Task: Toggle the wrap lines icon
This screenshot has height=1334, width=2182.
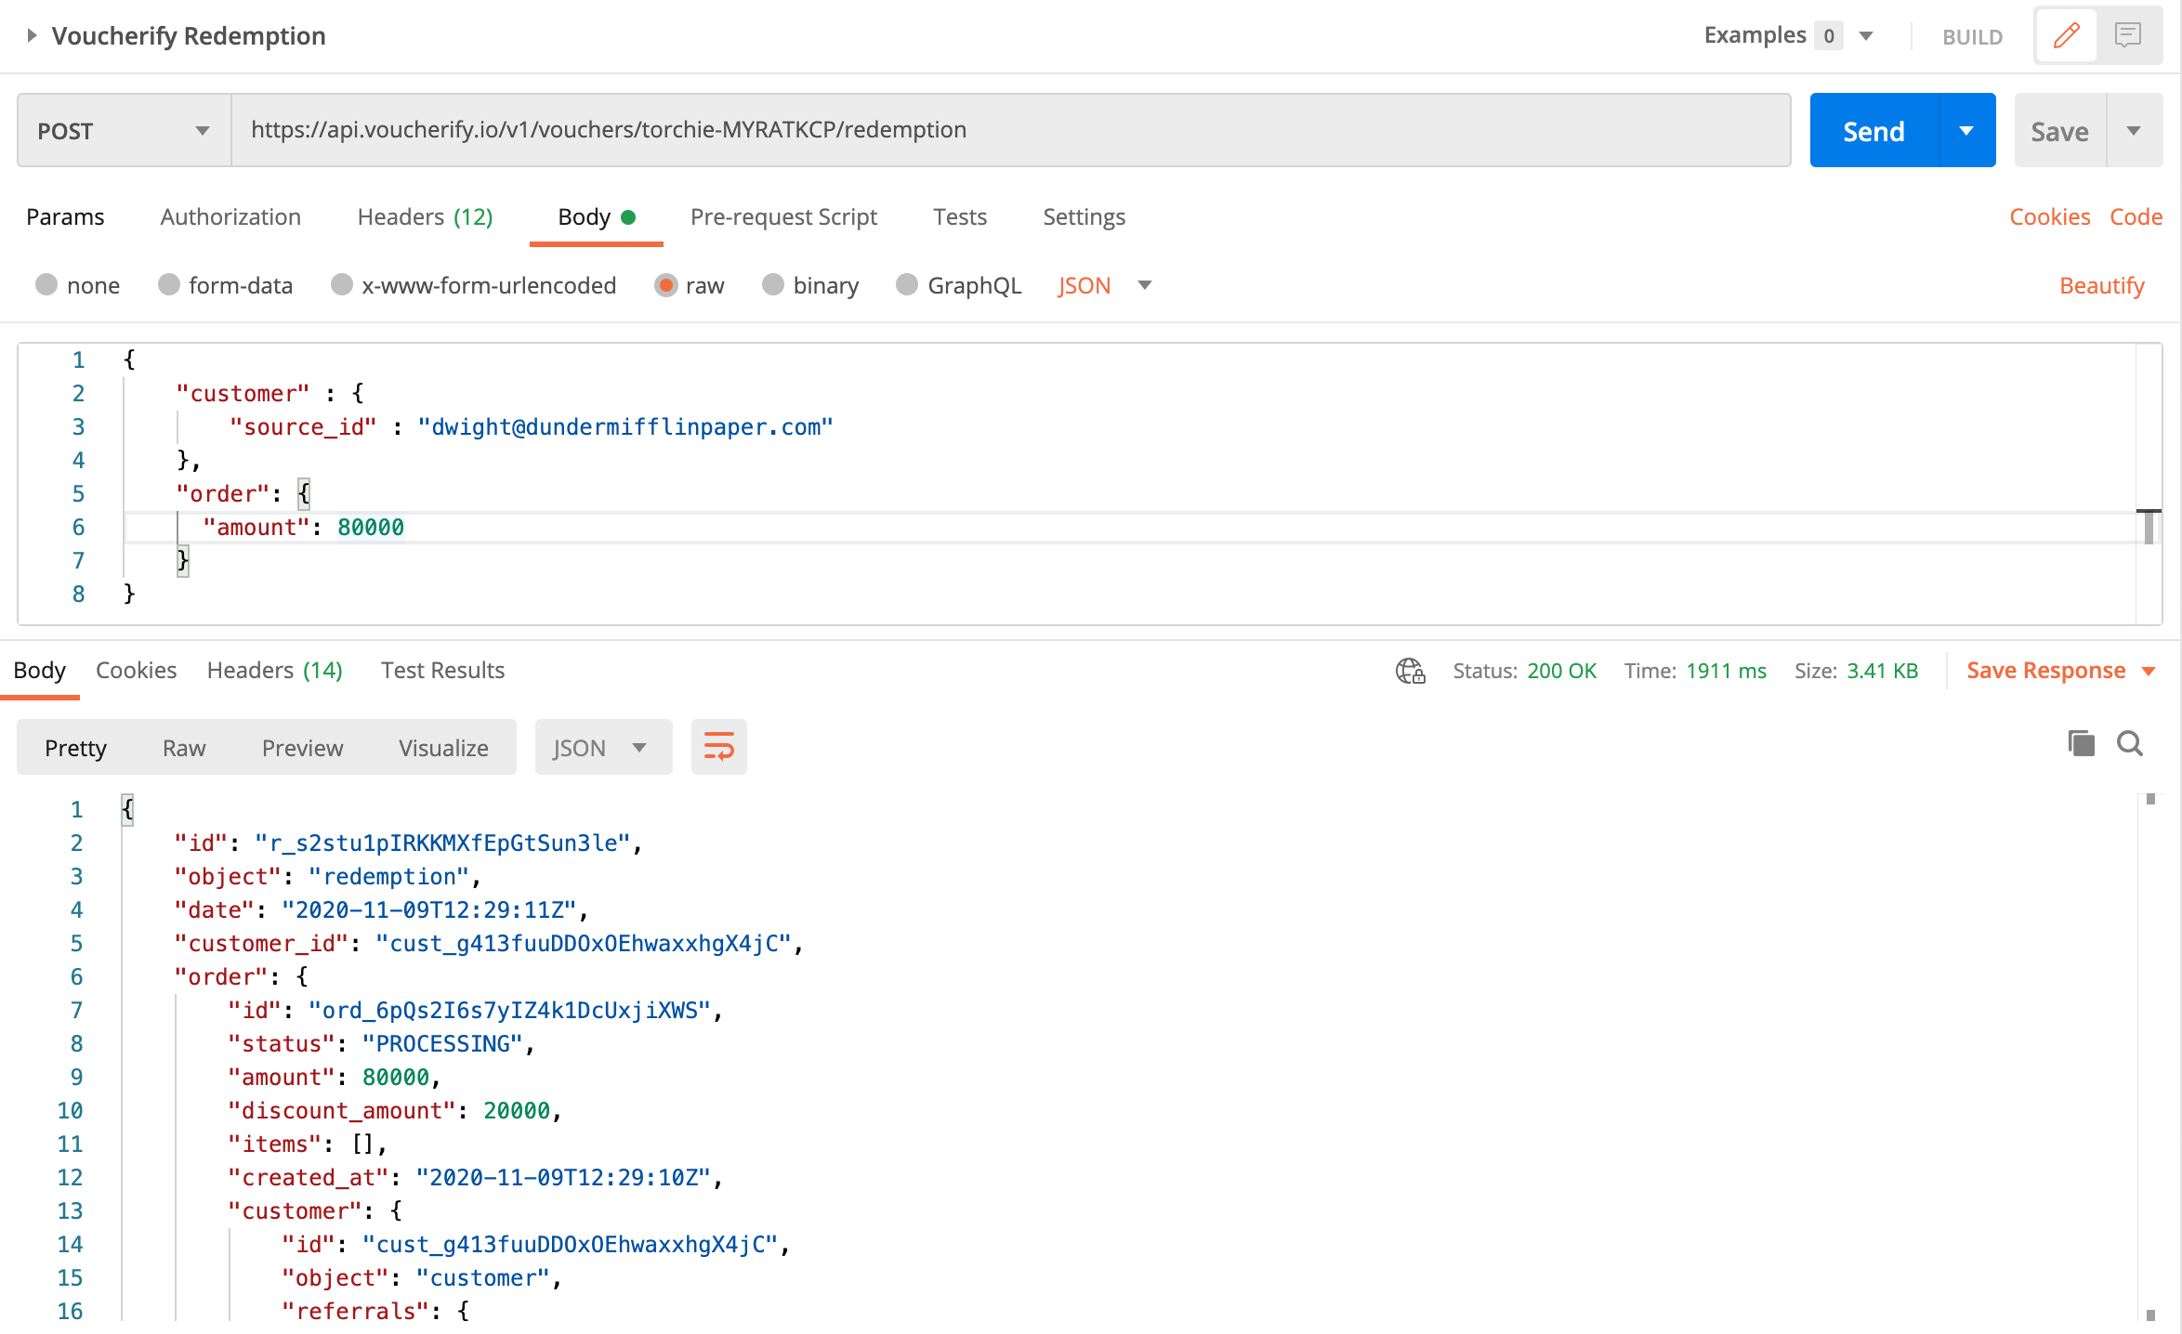Action: tap(718, 747)
